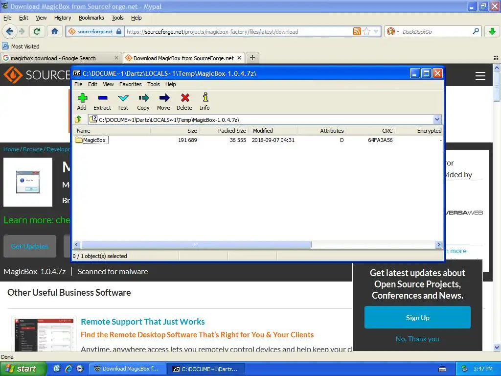The image size is (501, 376).
Task: Open a new browser tab
Action: (252, 58)
